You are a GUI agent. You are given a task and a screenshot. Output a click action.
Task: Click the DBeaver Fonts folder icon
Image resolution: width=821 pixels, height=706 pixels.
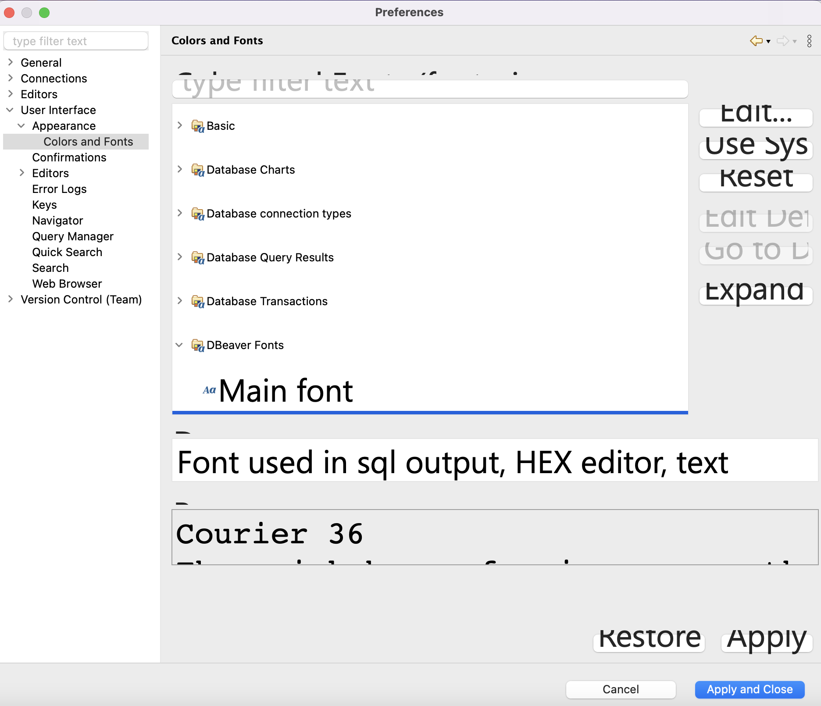point(198,346)
